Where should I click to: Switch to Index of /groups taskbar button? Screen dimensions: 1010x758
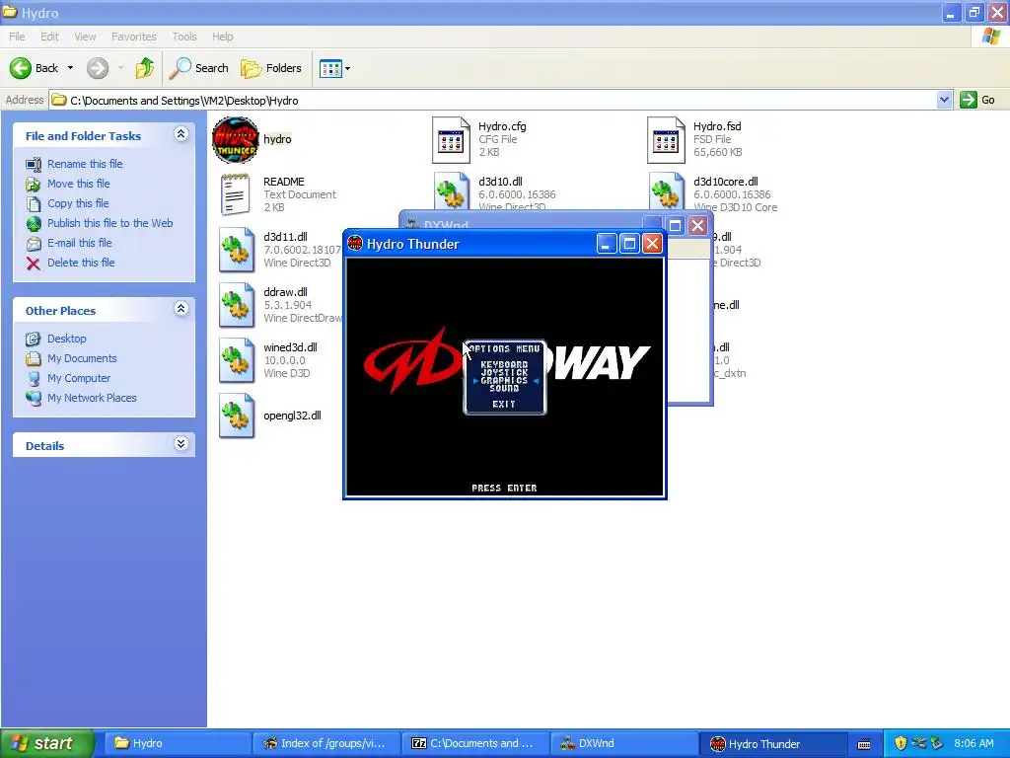click(x=326, y=743)
